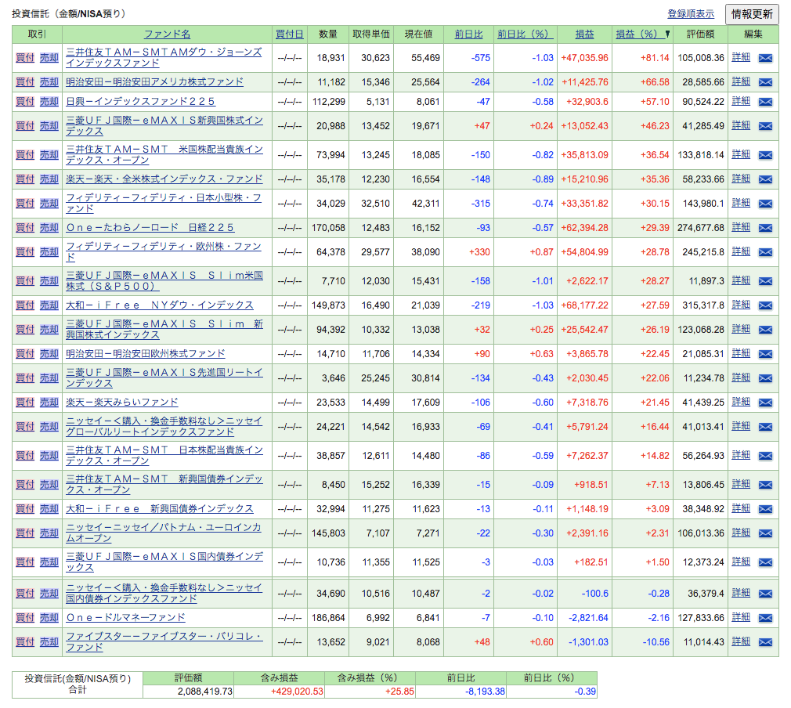Screen dimensions: 791x708
Task: Click 損益 value +68,177.22
Action: [x=585, y=305]
